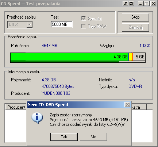Toggle the Symuluj checkbox

click(84, 19)
